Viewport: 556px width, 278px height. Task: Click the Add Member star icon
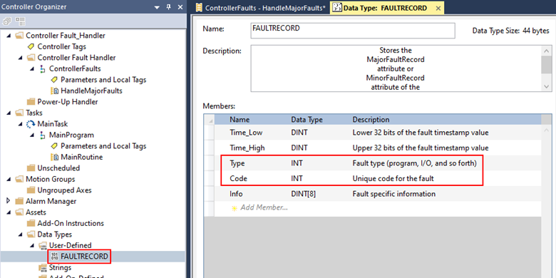tap(234, 208)
